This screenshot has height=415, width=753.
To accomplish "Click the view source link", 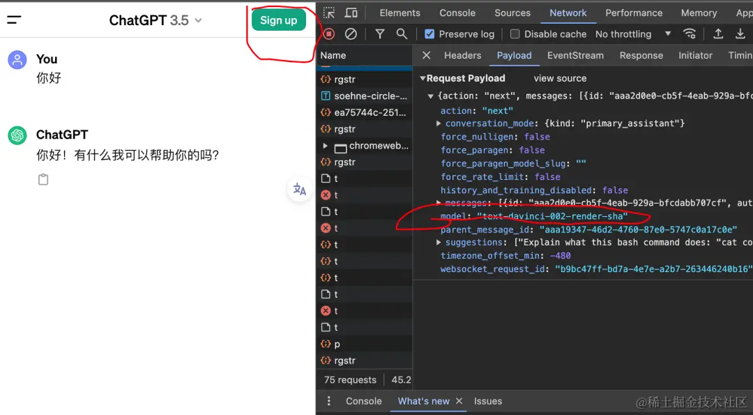I will (x=560, y=78).
